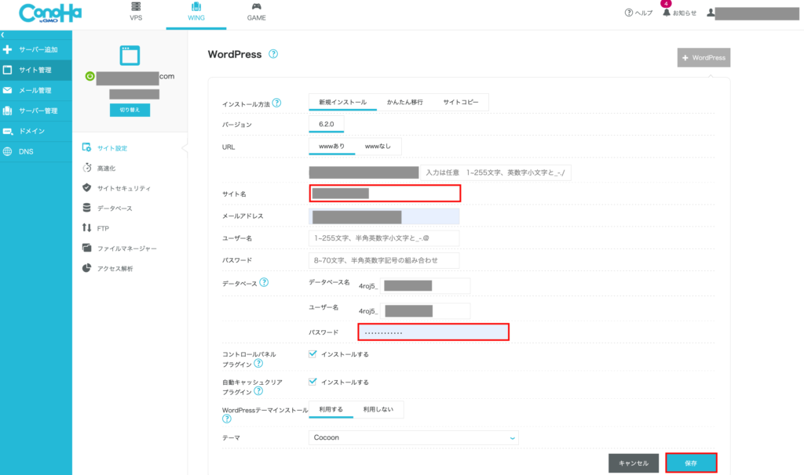Click the メールアドレス input field
Viewport: 804px width, 475px height.
[384, 216]
